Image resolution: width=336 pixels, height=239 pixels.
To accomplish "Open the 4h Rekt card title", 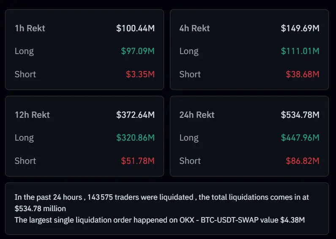I will [194, 28].
